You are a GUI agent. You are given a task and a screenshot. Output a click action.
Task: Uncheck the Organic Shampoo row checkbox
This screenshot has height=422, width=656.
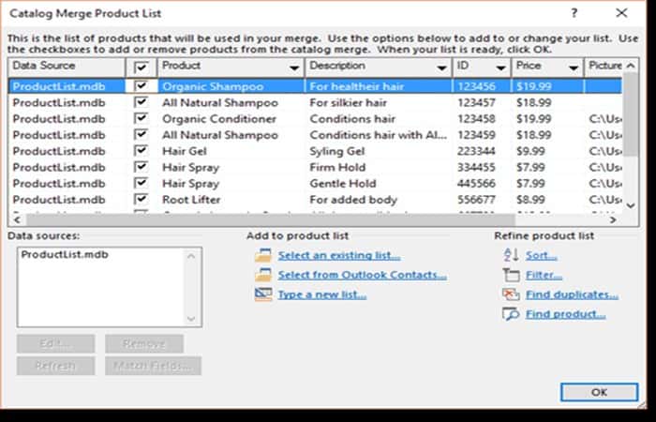click(x=141, y=85)
